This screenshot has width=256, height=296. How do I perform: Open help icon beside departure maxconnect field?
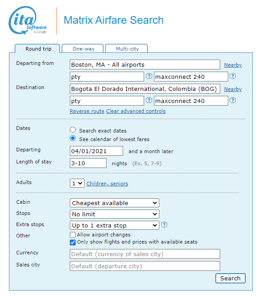point(233,76)
